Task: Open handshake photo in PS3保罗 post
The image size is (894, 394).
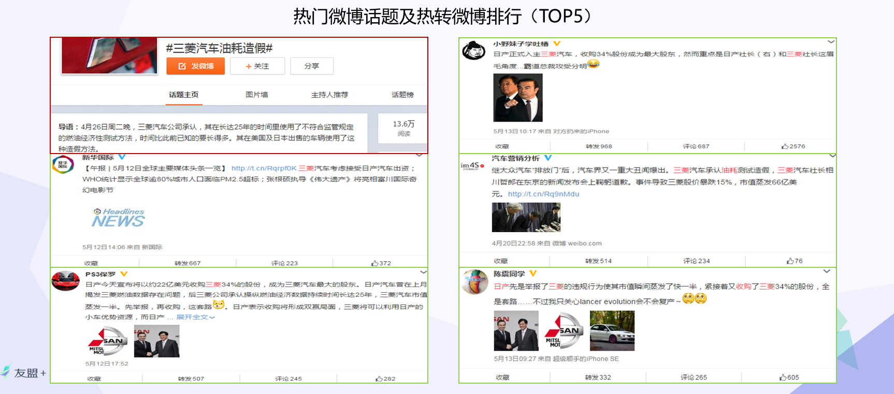Action: (x=157, y=341)
